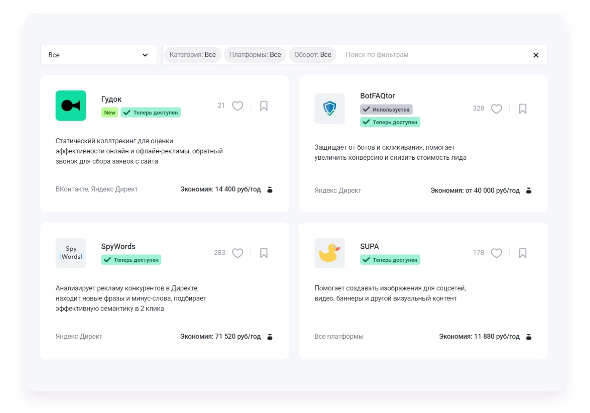Select the Оборот: Все filter chip
Image resolution: width=590 pixels, height=413 pixels.
pyautogui.click(x=312, y=54)
